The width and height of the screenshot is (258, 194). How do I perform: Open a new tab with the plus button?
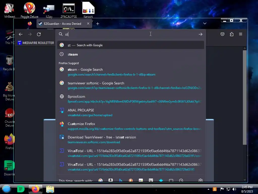pos(98,24)
